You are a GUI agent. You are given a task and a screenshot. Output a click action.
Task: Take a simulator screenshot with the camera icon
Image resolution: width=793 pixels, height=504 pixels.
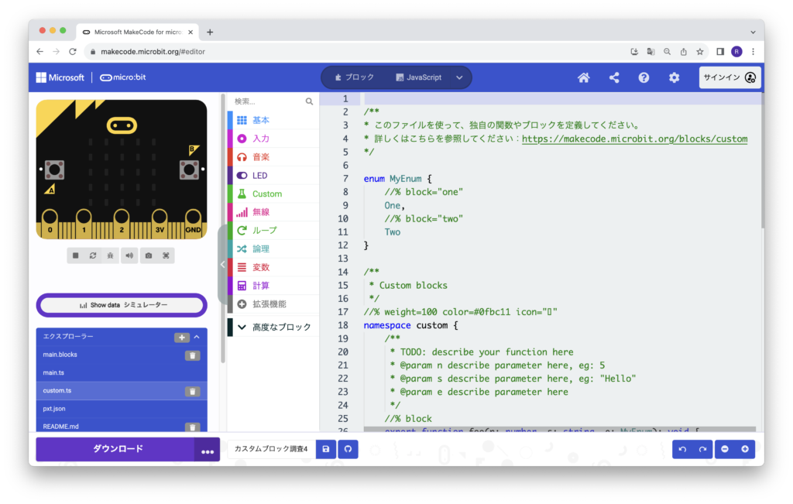149,255
